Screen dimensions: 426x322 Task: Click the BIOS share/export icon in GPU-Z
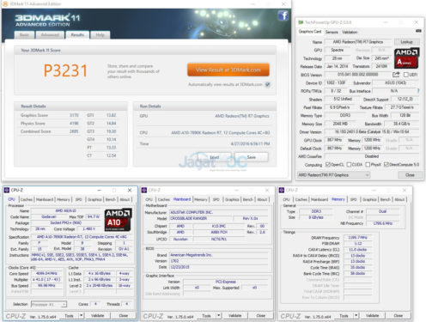pyautogui.click(x=396, y=75)
